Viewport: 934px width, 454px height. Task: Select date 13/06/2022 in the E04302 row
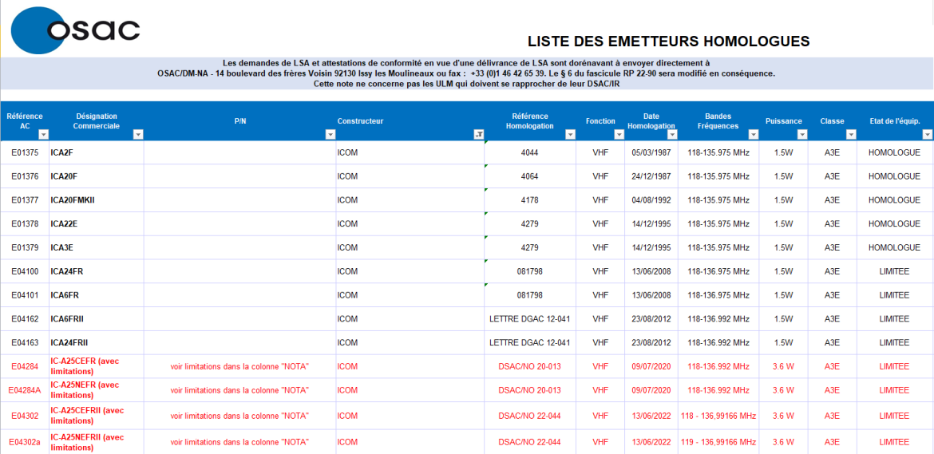point(651,416)
